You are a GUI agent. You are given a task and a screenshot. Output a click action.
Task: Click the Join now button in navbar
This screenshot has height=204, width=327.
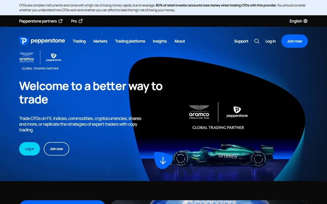click(x=295, y=41)
